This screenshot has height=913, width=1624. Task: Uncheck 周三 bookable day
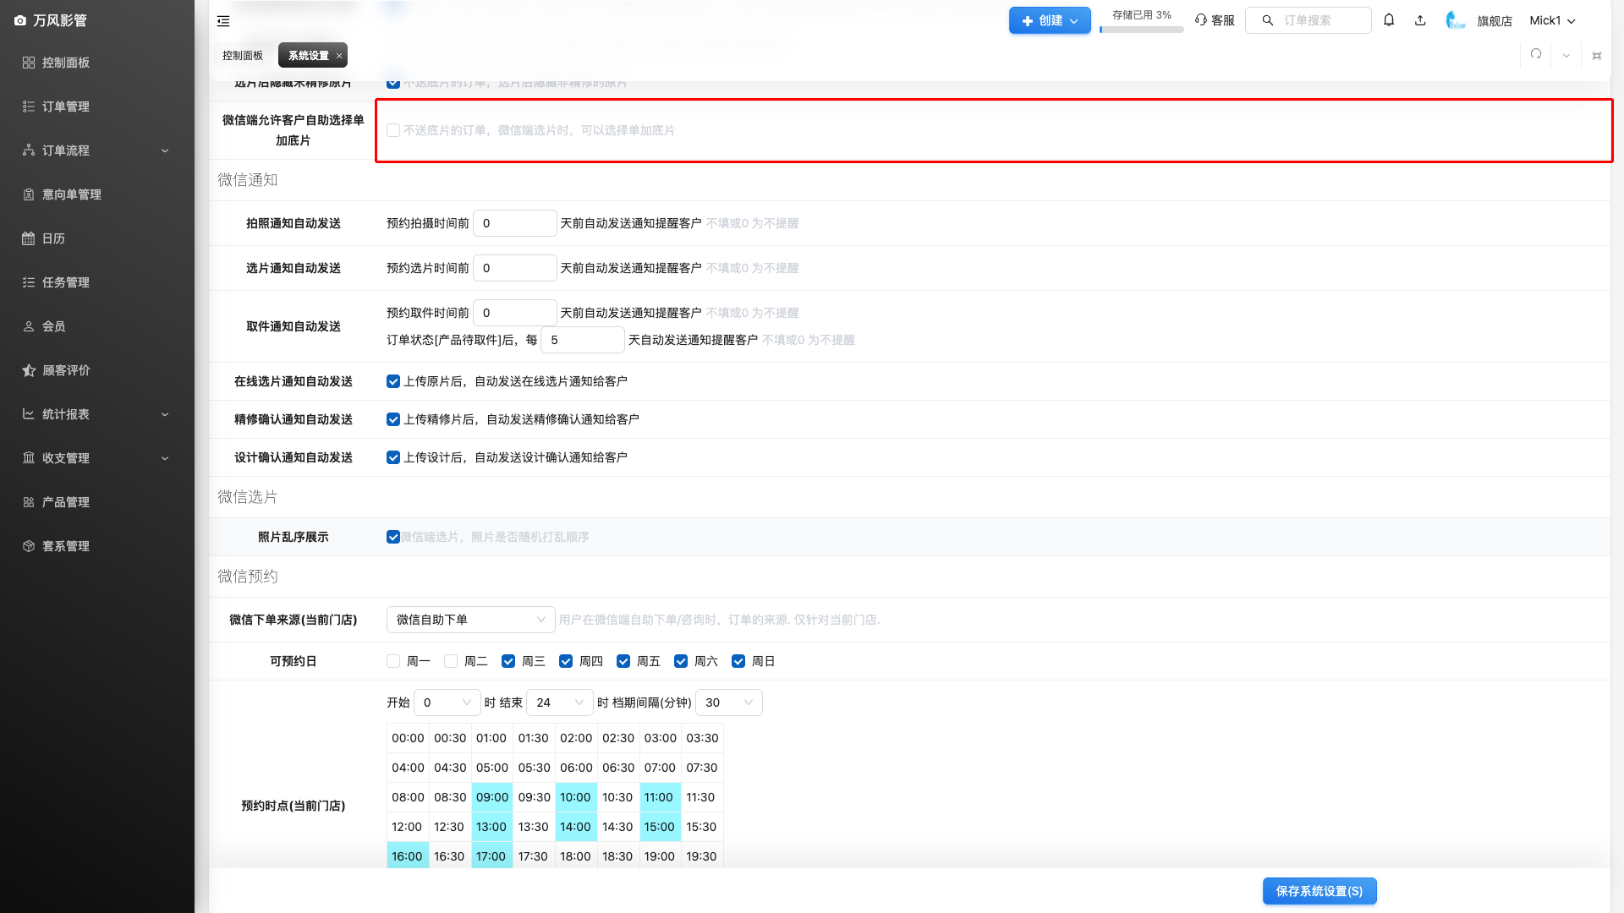coord(508,661)
